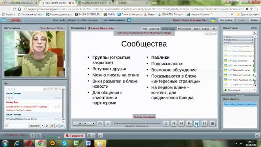Click the blue pen icon beside send button
The image size is (261, 147).
(x=47, y=126)
